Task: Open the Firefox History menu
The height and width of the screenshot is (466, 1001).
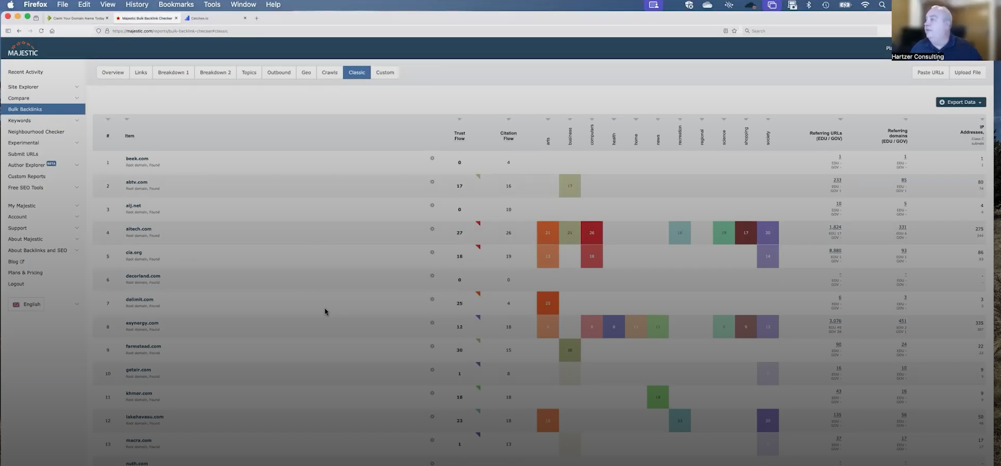Action: [137, 5]
